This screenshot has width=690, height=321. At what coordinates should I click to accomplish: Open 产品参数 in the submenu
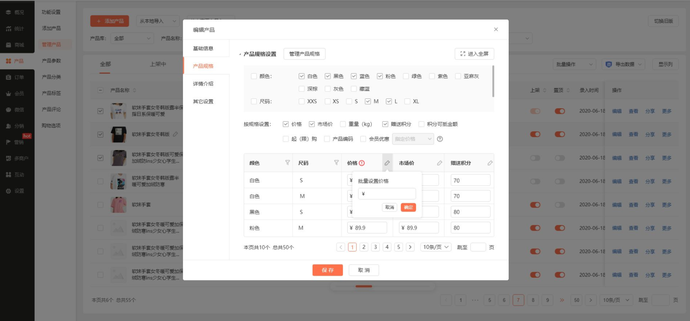[51, 61]
